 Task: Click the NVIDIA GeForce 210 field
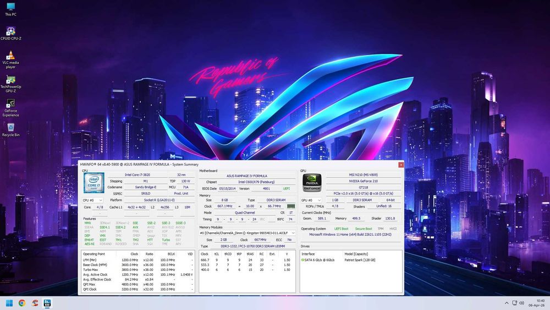click(x=364, y=181)
